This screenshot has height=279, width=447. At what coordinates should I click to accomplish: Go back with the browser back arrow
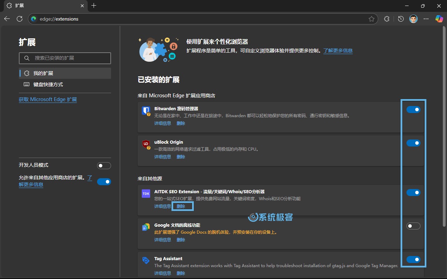[x=7, y=19]
